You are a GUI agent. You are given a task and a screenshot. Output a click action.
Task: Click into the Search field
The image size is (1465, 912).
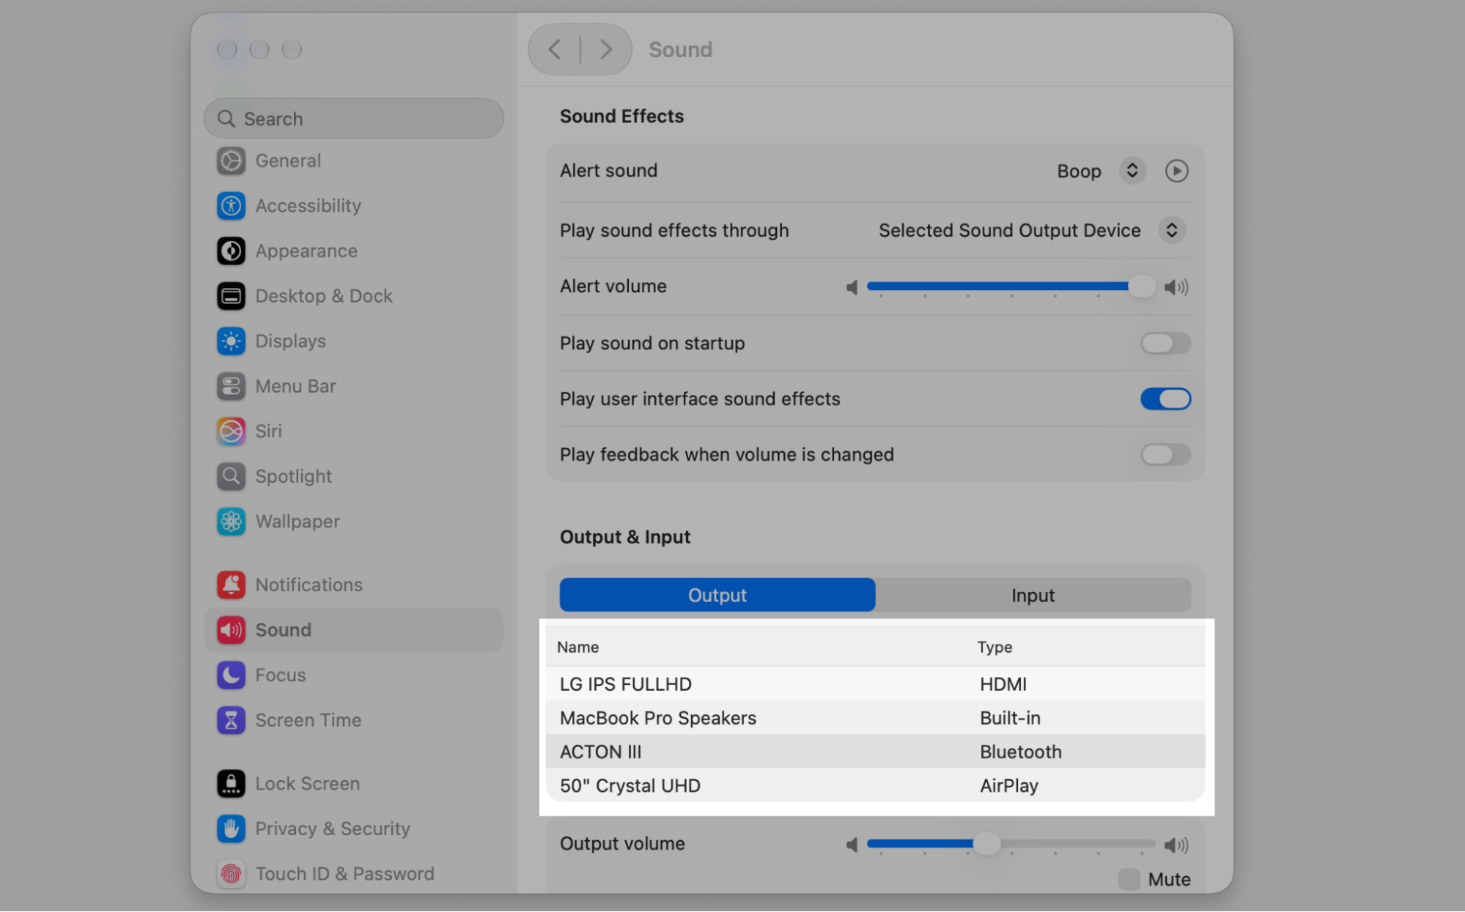pyautogui.click(x=354, y=119)
